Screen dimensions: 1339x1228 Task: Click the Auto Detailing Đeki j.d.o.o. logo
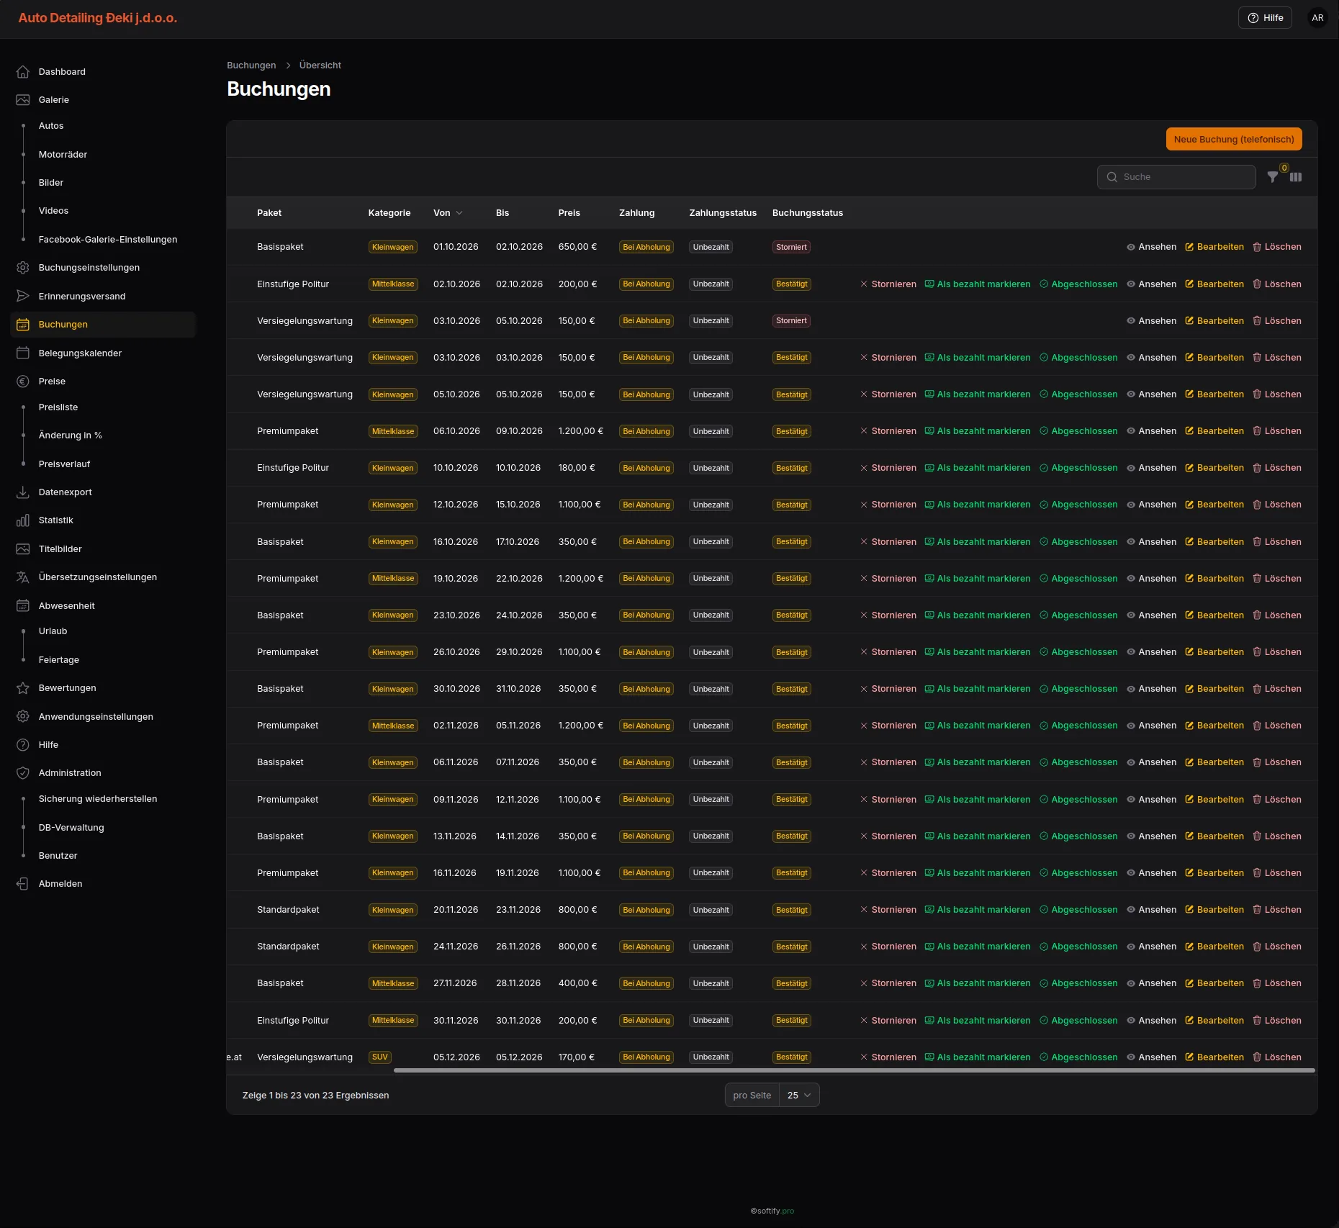pyautogui.click(x=98, y=18)
